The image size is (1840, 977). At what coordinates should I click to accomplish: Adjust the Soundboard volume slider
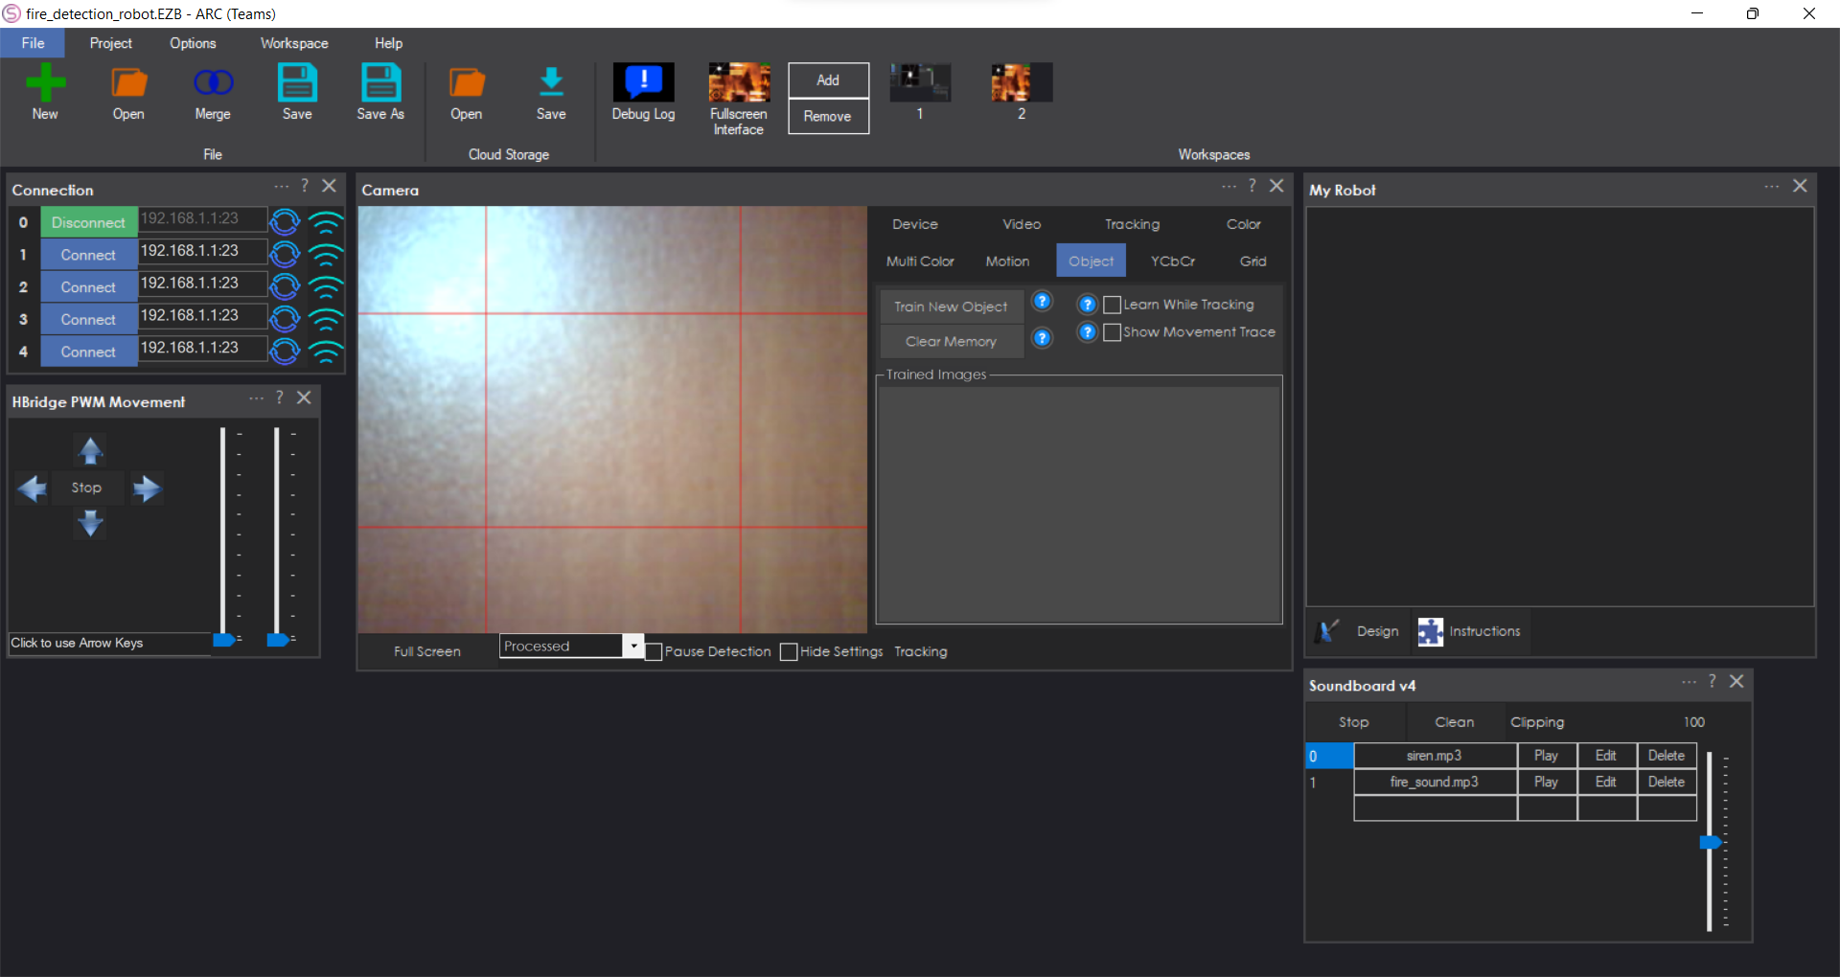click(1712, 842)
